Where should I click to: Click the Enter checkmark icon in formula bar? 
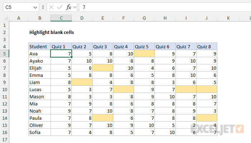(60, 7)
